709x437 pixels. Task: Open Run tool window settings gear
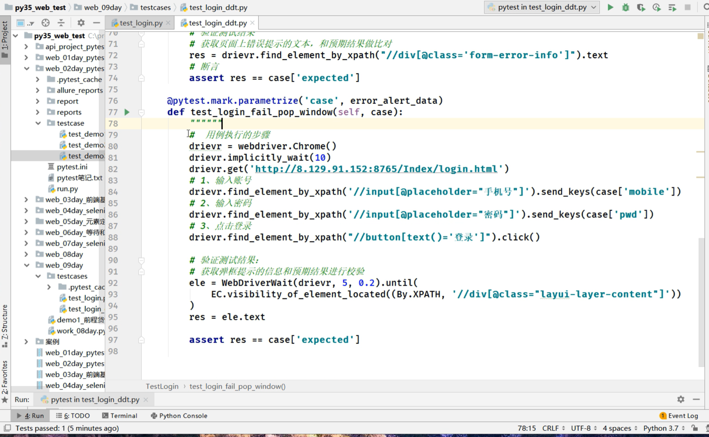(x=680, y=399)
